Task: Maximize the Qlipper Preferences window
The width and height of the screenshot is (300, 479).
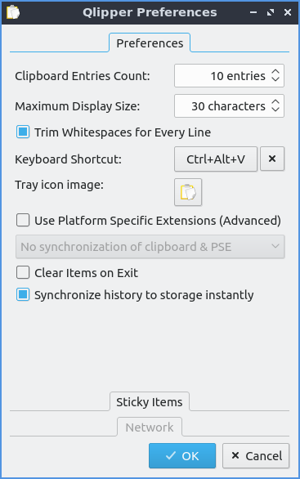Action: click(x=271, y=12)
